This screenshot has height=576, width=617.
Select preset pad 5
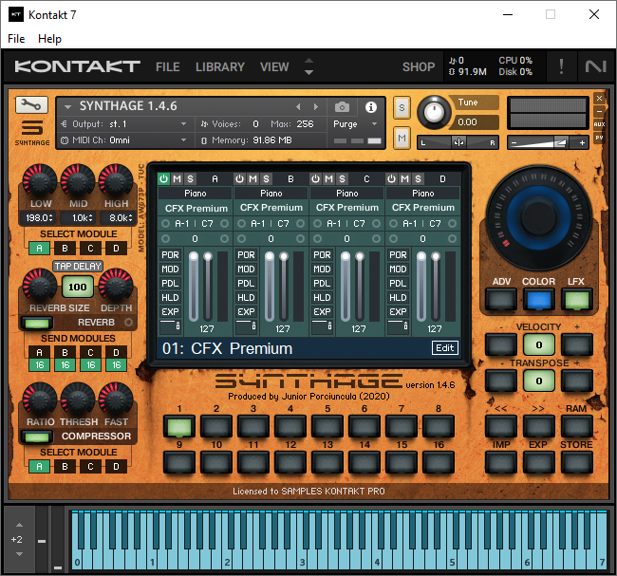pyautogui.click(x=327, y=426)
